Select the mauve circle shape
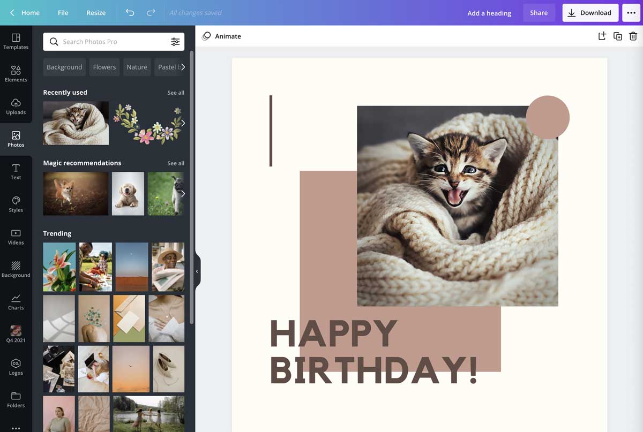The height and width of the screenshot is (432, 643). point(548,117)
